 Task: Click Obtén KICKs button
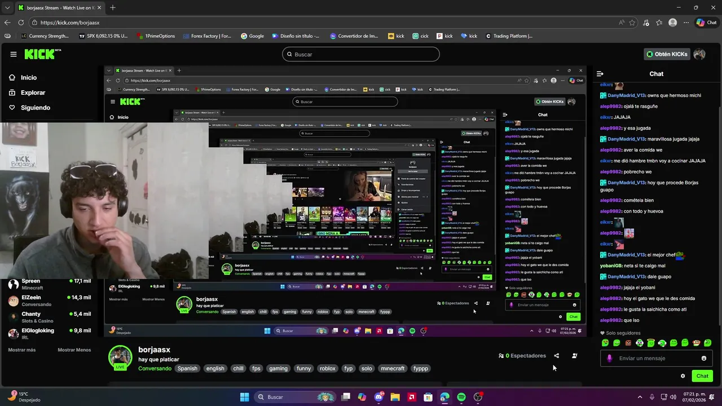(x=667, y=54)
